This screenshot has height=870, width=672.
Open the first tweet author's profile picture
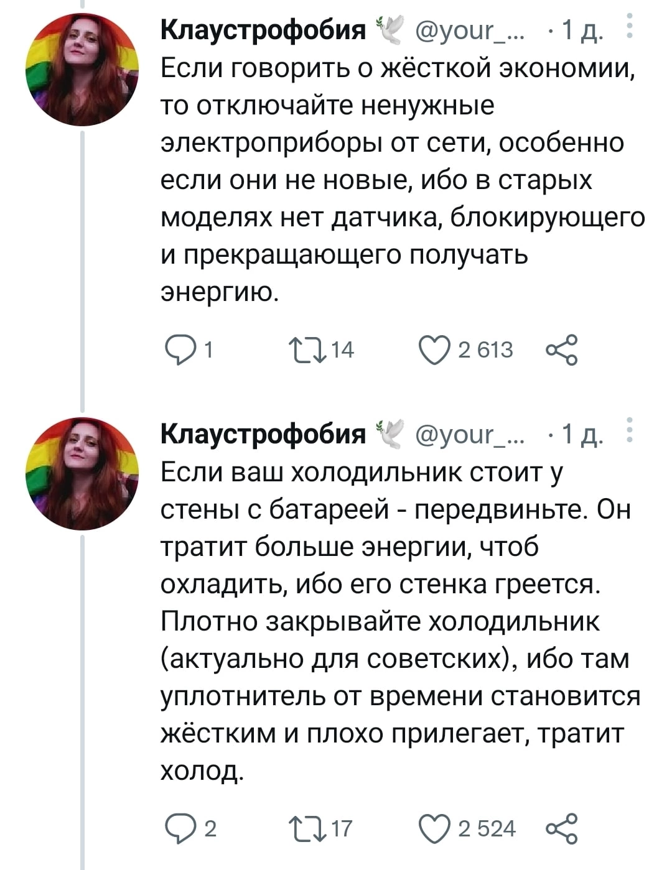click(82, 70)
